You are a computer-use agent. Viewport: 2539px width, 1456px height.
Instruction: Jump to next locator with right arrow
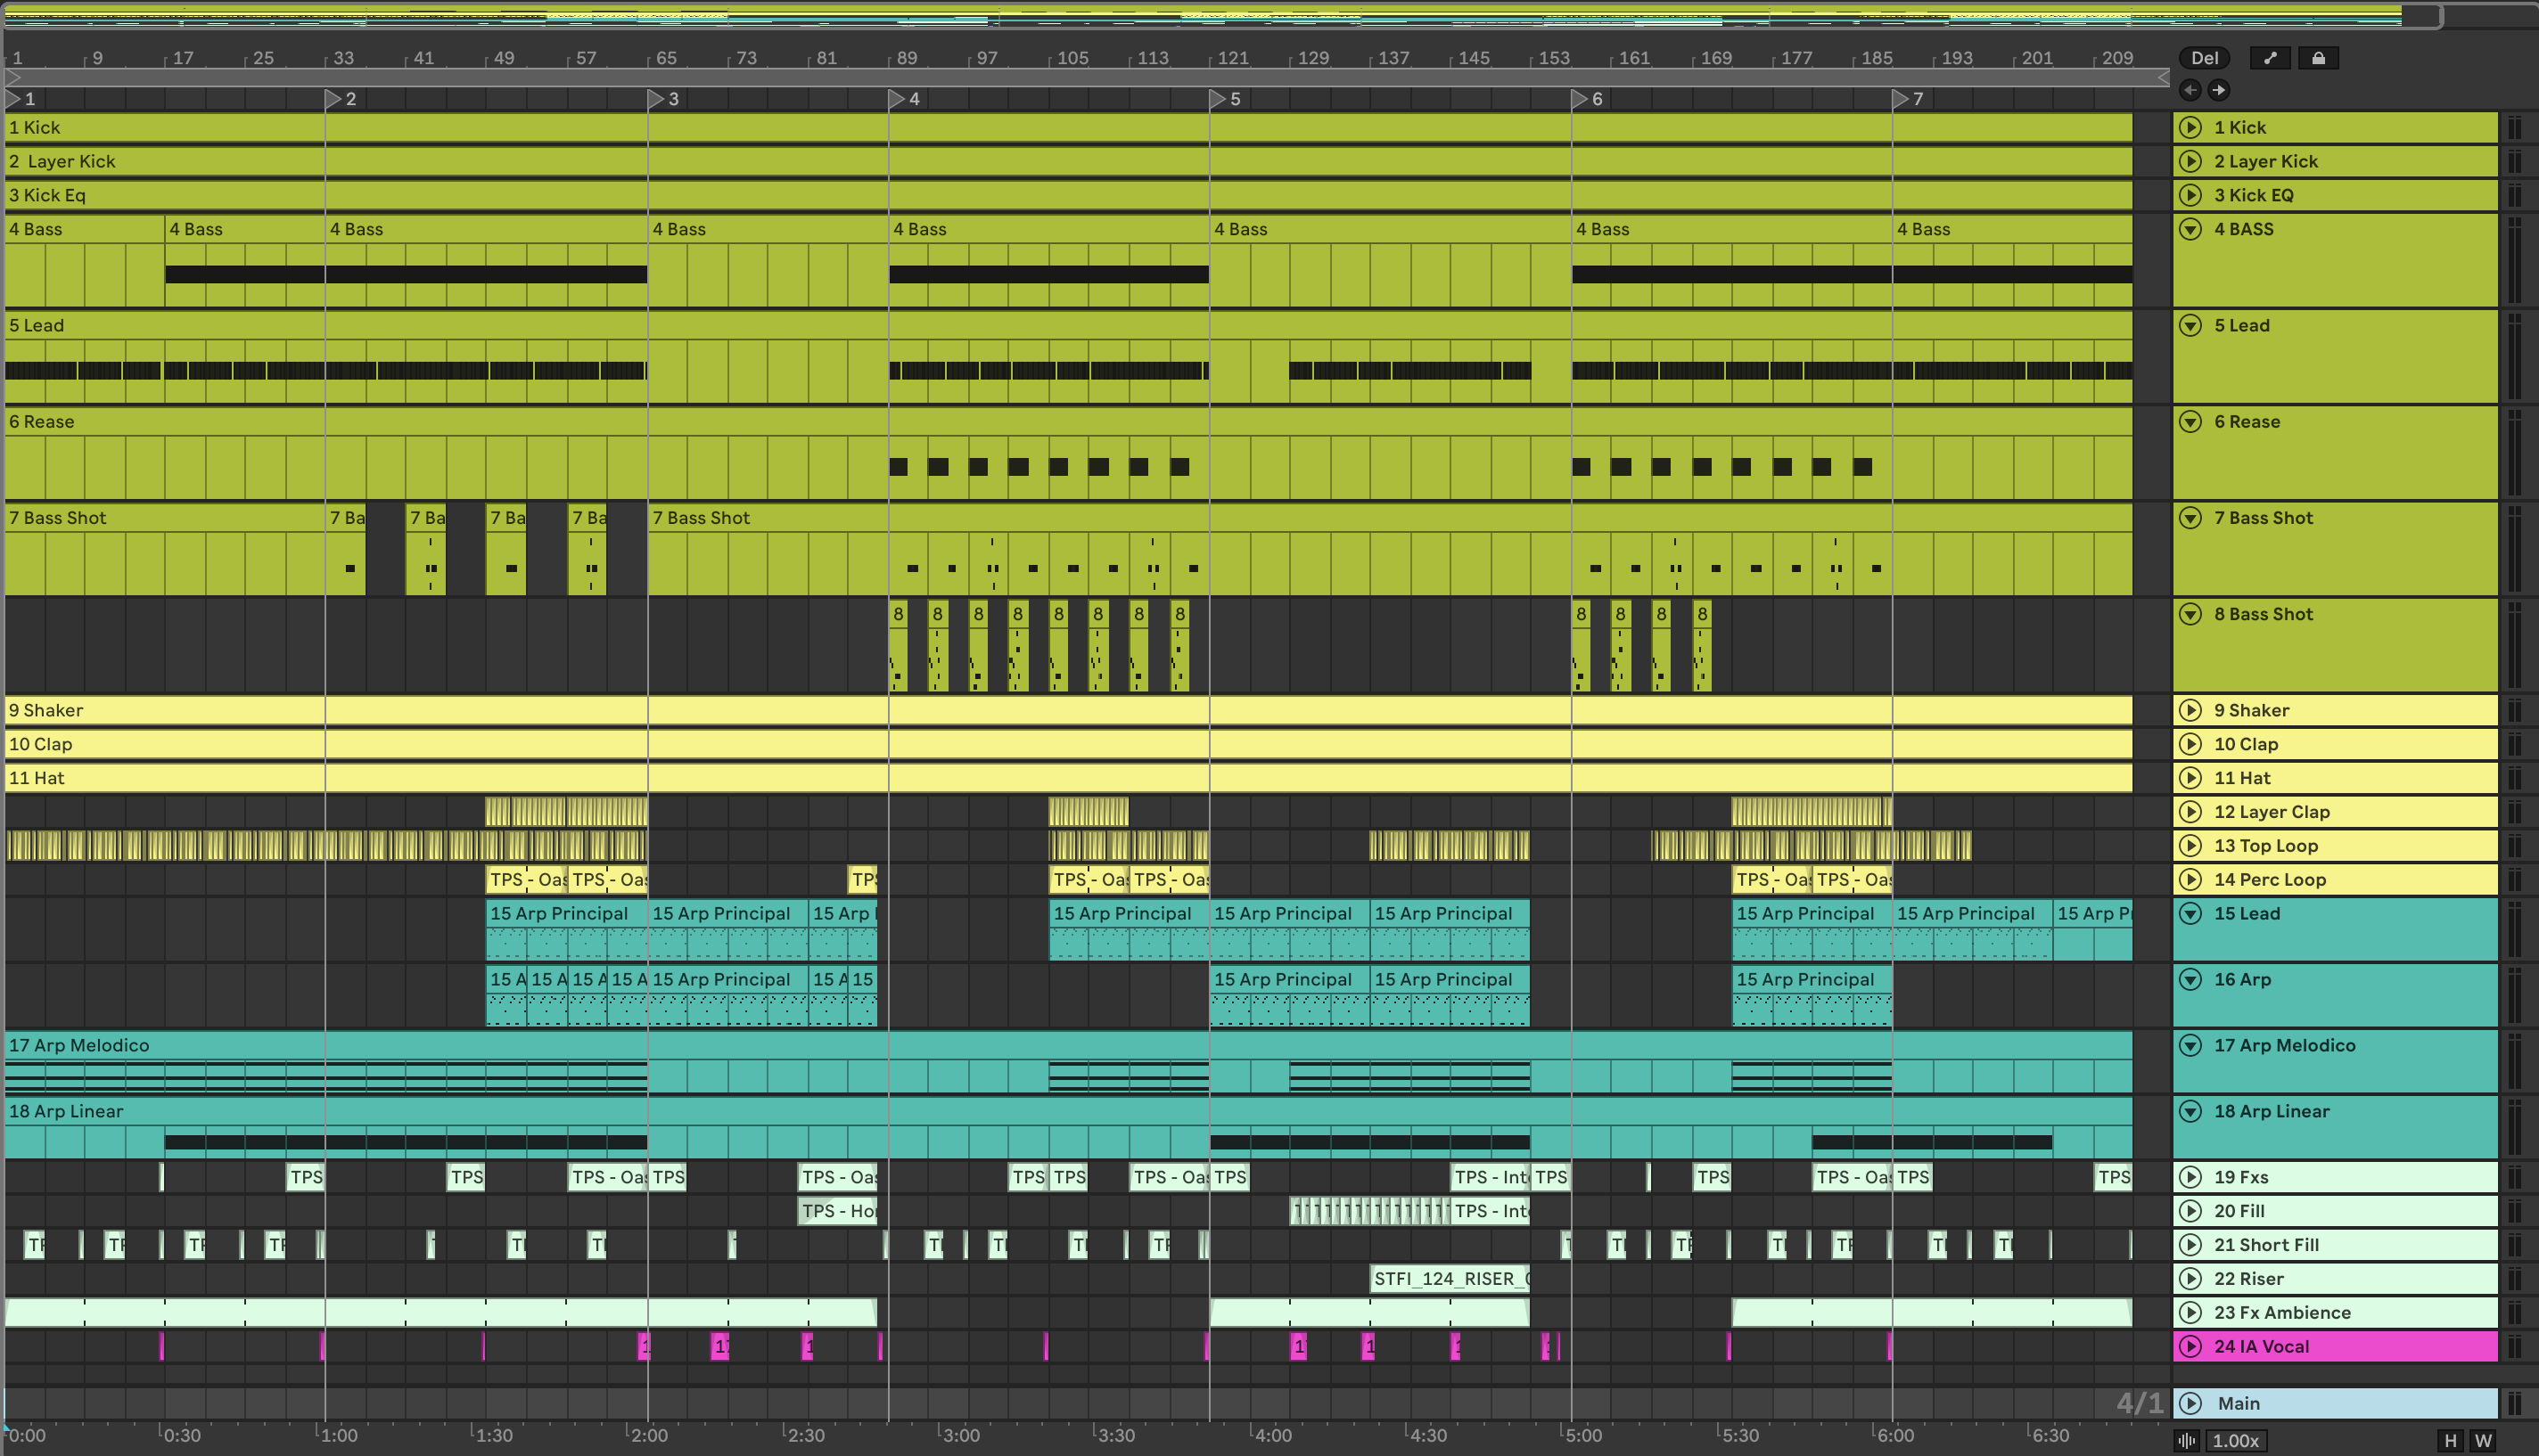point(2219,90)
